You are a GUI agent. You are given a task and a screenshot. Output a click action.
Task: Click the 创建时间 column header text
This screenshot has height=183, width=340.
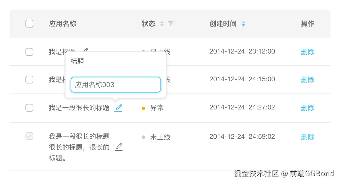click(x=223, y=24)
